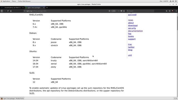Click the SLES: heading text
This screenshot has height=100, width=178.
(32, 73)
